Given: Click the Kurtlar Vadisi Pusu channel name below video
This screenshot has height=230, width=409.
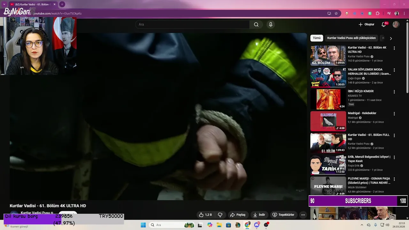Looking at the screenshot, I should (35, 213).
